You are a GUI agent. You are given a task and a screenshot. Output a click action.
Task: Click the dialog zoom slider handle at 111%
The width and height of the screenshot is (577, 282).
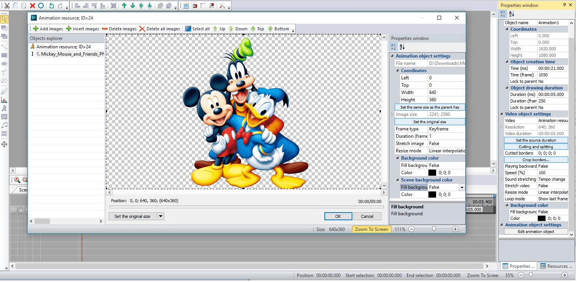coord(434,229)
